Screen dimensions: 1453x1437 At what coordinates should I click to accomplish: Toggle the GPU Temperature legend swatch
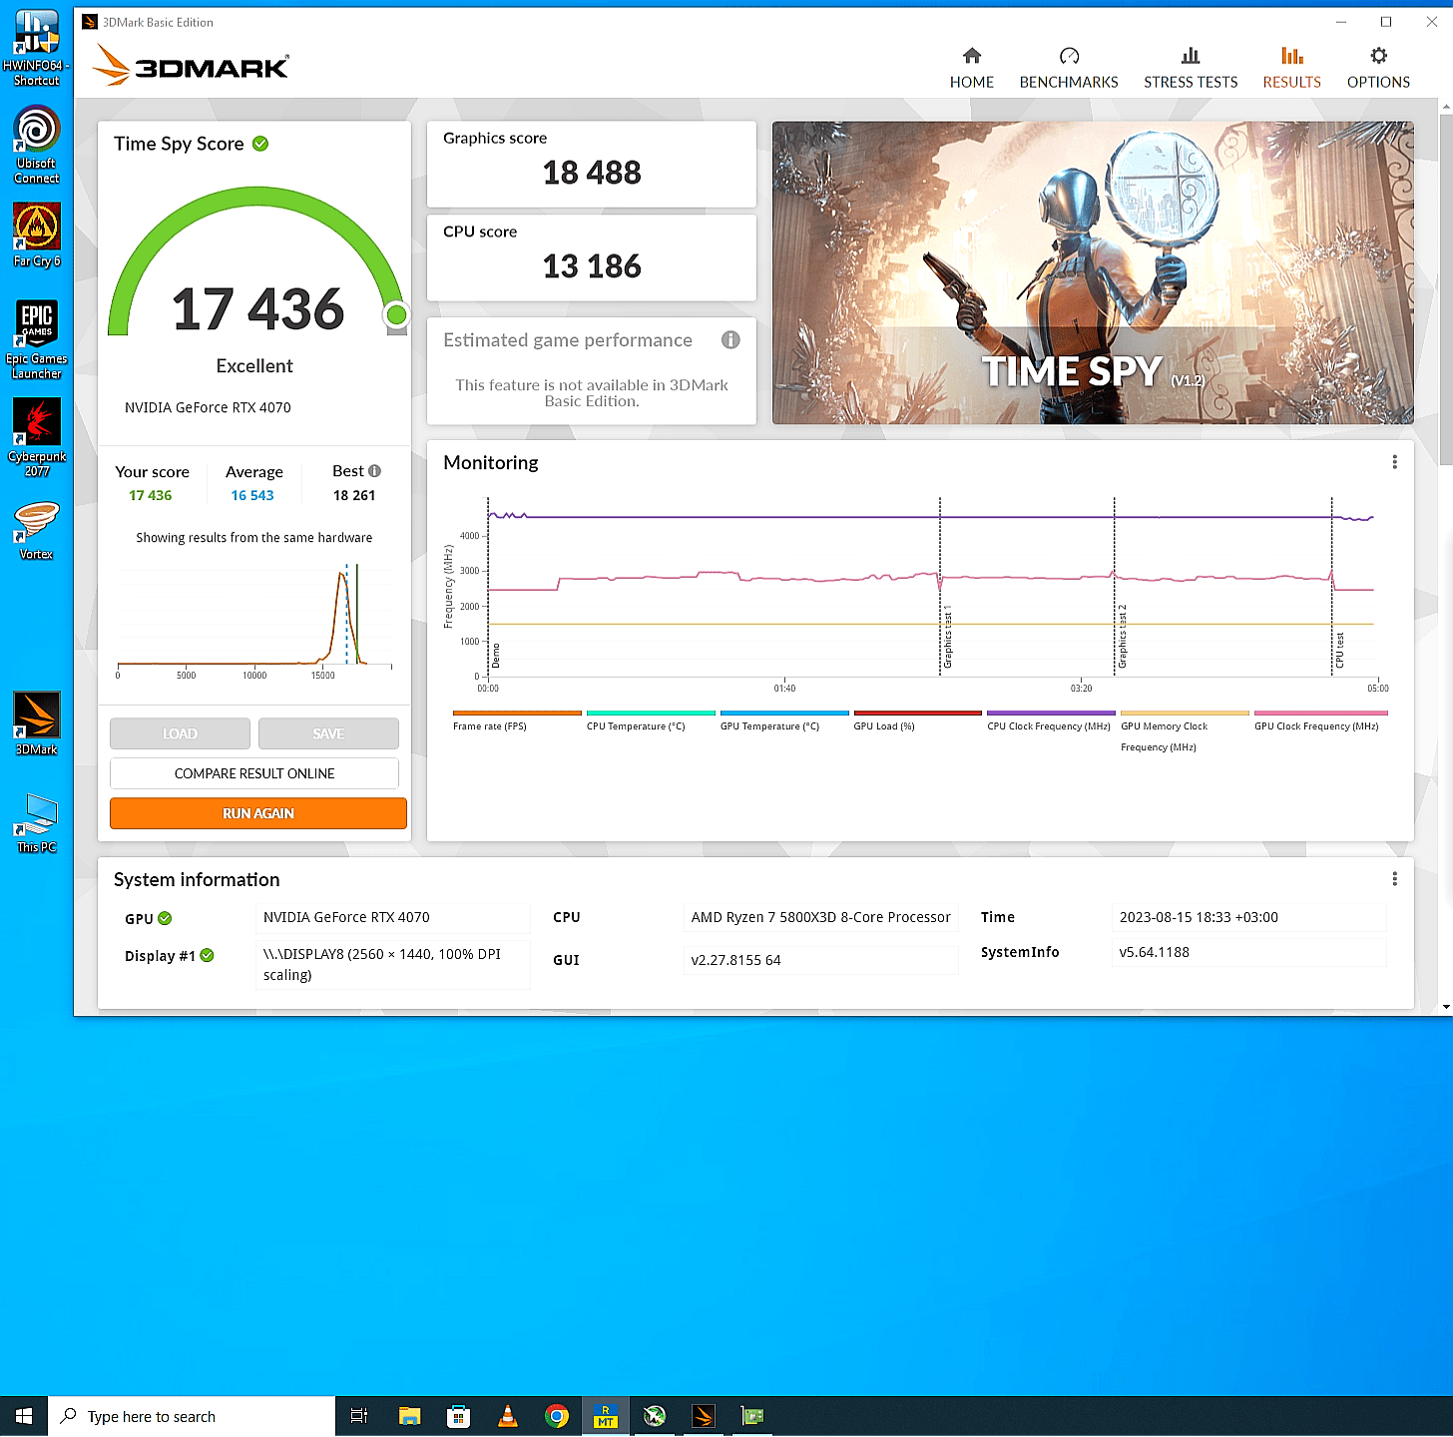point(784,714)
